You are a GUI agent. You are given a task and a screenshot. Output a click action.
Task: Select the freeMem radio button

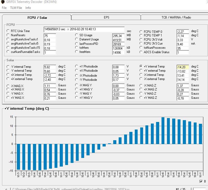76,52
